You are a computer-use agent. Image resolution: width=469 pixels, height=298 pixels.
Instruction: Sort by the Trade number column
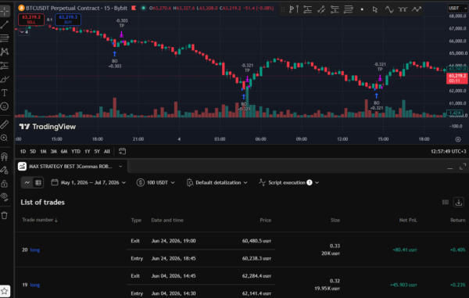pyautogui.click(x=40, y=220)
